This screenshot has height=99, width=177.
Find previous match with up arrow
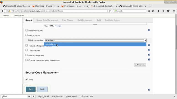pos(29,96)
